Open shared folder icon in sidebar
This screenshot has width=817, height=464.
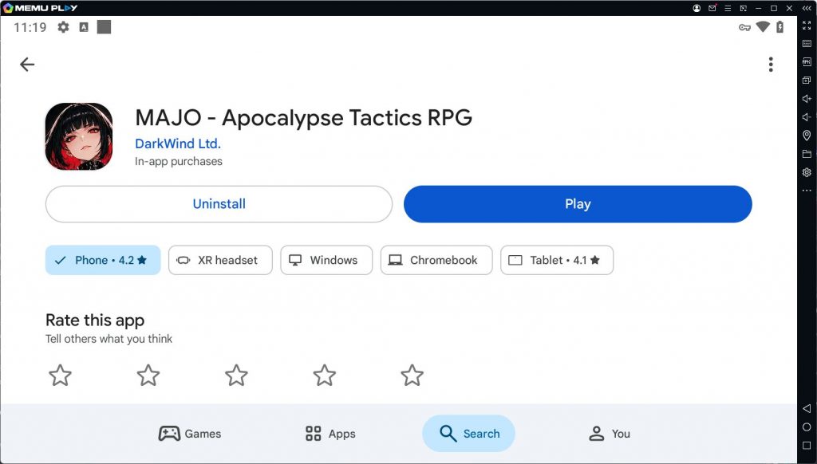pos(807,154)
